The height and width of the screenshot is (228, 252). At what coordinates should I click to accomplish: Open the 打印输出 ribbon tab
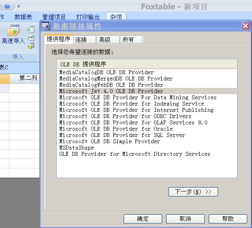[x=88, y=17]
